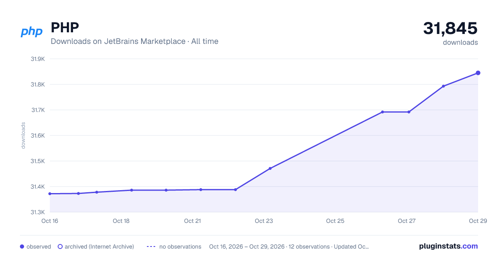Screen dimensions: 498x261
Task: Click the Oct 25 x-axis label
Action: pyautogui.click(x=335, y=221)
